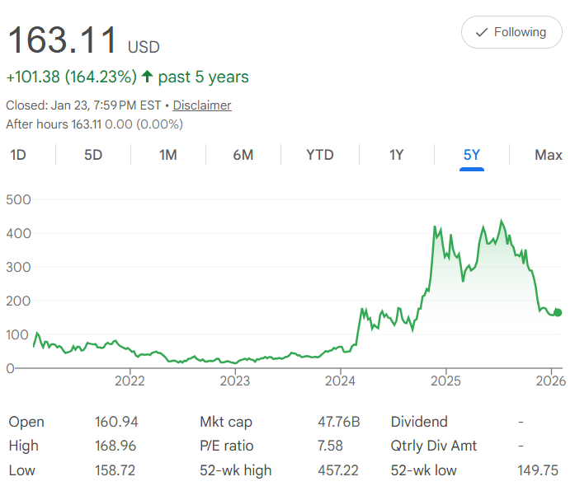Click the 163.11 stock price
This screenshot has height=500, width=575.
click(x=62, y=40)
